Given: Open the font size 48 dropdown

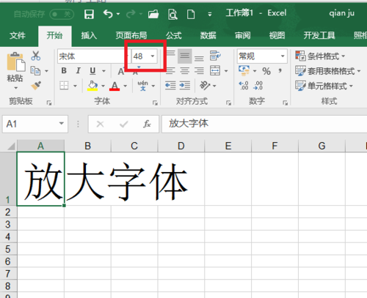Looking at the screenshot, I should point(153,56).
